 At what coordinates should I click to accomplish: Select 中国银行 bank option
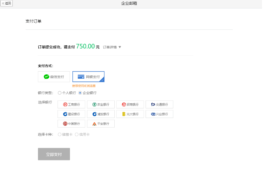click(x=71, y=124)
